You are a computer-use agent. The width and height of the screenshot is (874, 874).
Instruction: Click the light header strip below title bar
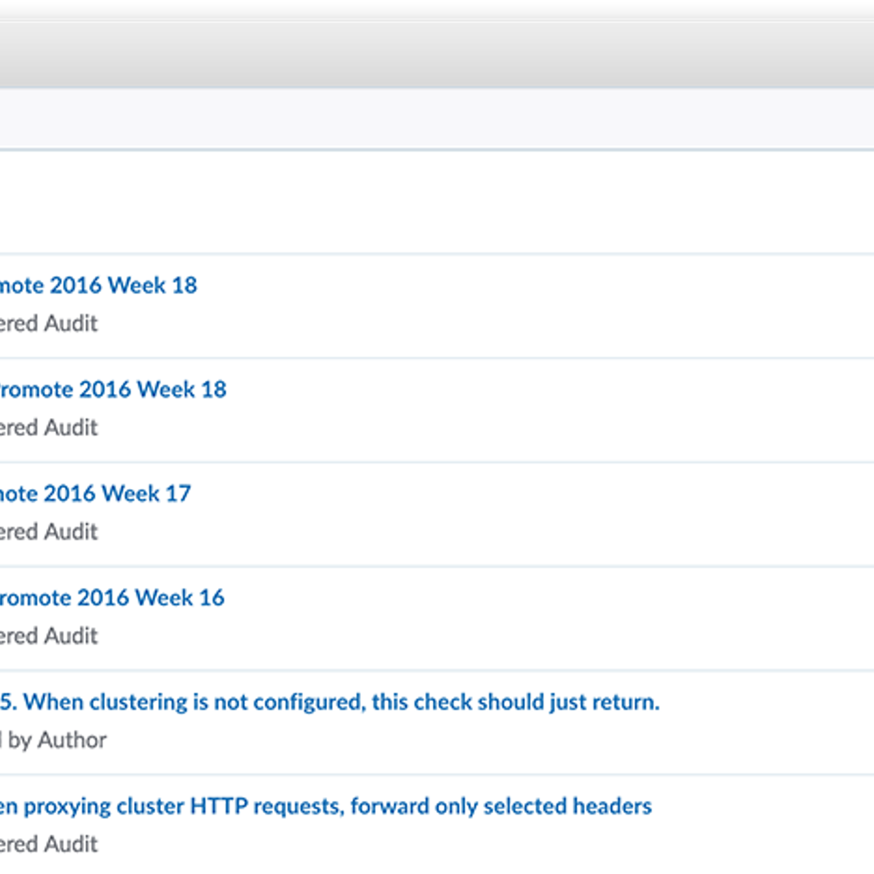click(437, 117)
